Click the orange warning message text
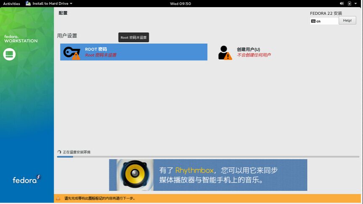This screenshot has width=363, height=204. pyautogui.click(x=100, y=198)
